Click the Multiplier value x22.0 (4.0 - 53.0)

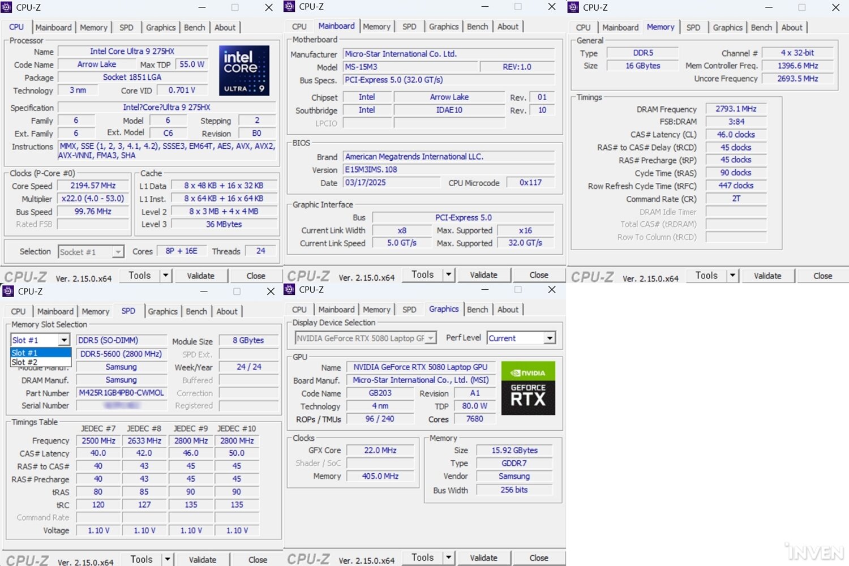point(93,199)
